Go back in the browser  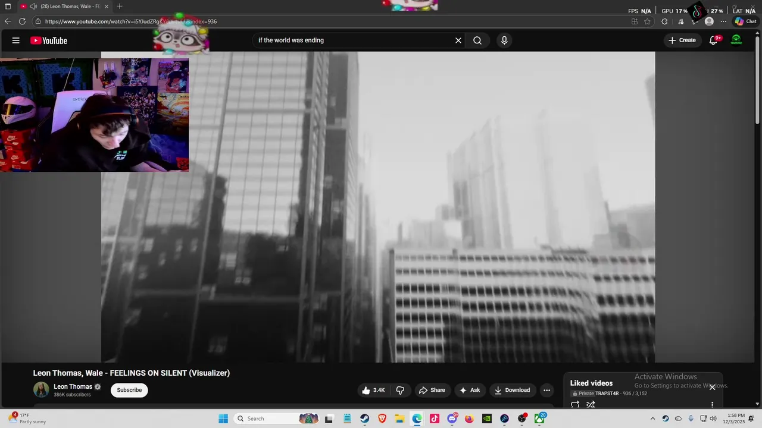[x=8, y=21]
